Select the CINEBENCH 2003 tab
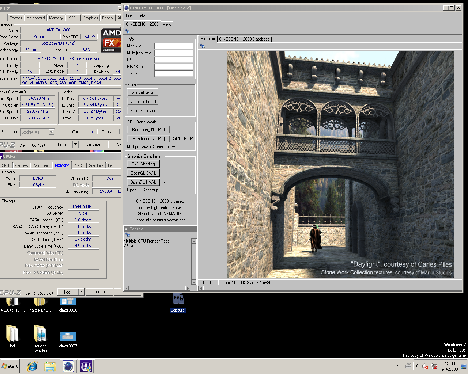The image size is (468, 374). coord(142,24)
